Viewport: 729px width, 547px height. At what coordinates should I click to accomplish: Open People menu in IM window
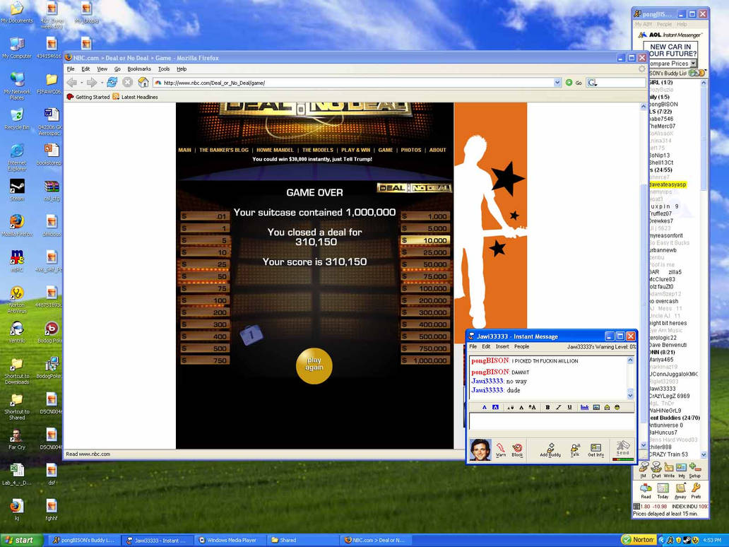click(x=521, y=346)
